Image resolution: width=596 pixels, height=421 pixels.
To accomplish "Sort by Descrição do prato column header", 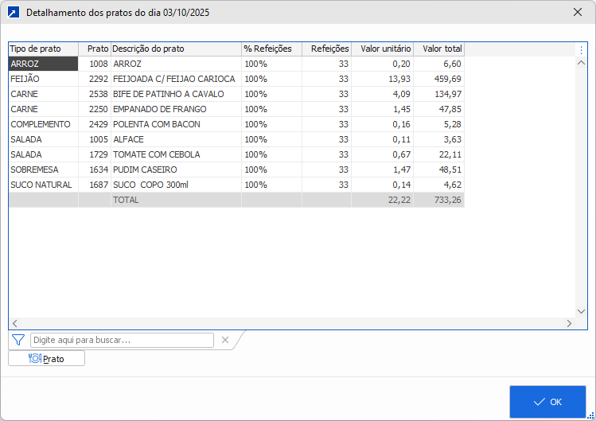I will tap(175, 49).
